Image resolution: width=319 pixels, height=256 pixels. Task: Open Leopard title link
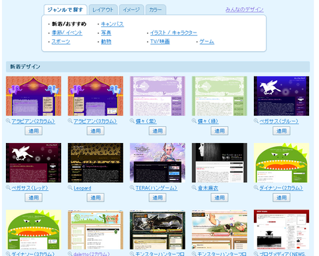[x=82, y=188]
